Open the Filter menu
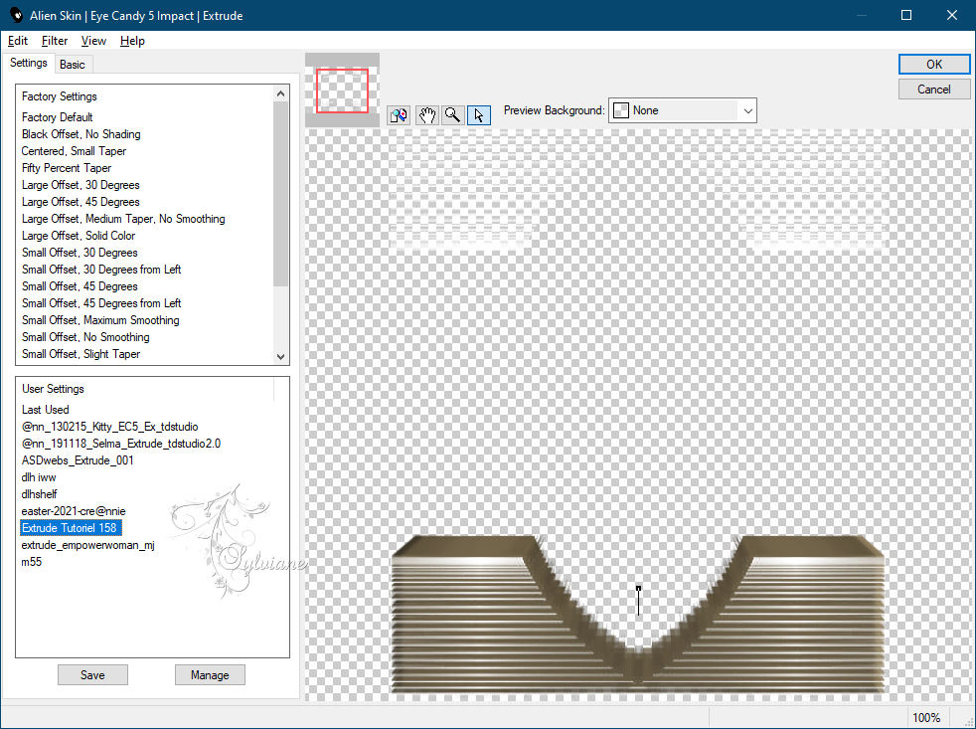This screenshot has height=729, width=976. tap(54, 41)
